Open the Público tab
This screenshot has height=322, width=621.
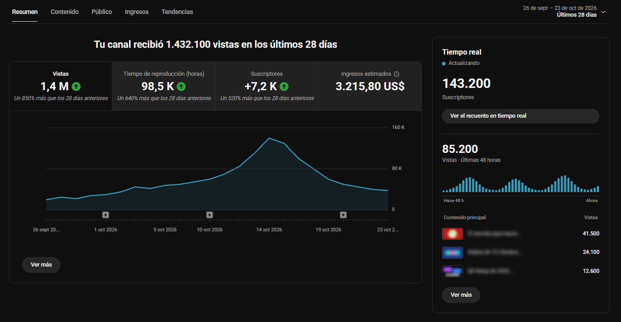coord(102,12)
